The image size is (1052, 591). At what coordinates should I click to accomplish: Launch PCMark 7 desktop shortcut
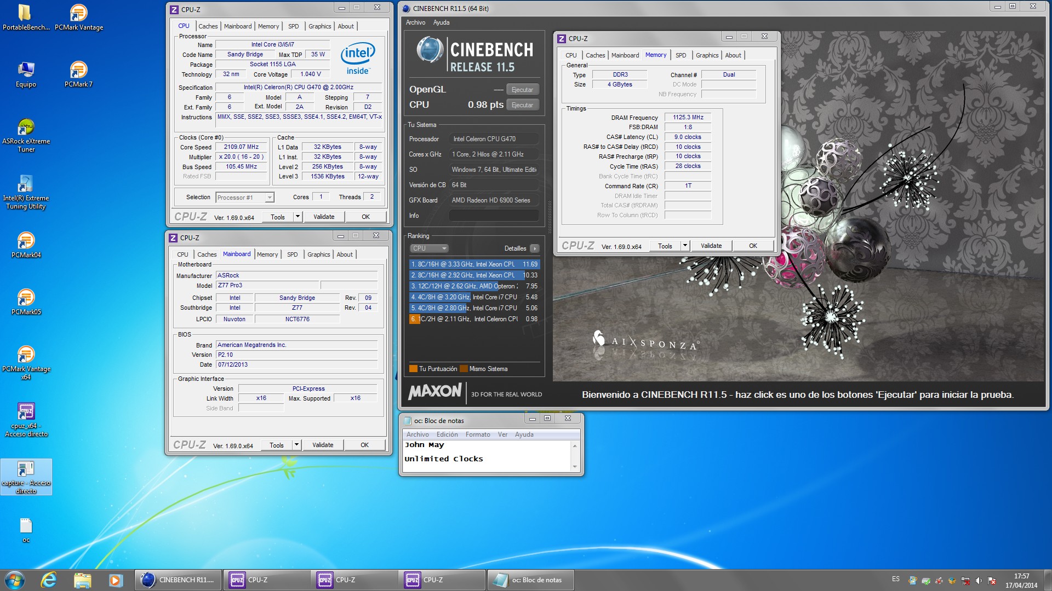(79, 74)
